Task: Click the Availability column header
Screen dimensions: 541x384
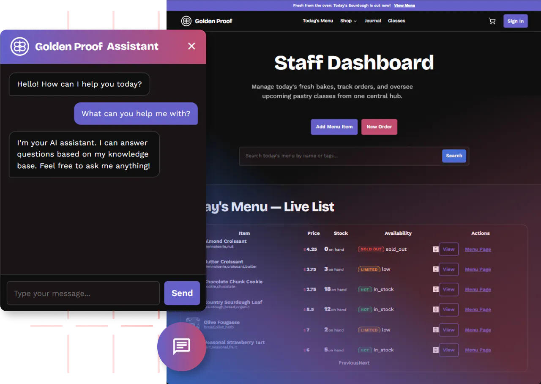Action: 398,233
